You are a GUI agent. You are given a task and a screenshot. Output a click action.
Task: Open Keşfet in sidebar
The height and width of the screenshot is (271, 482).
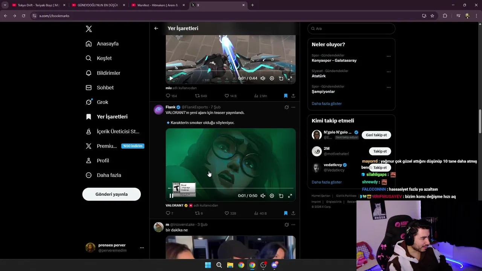tap(99, 58)
